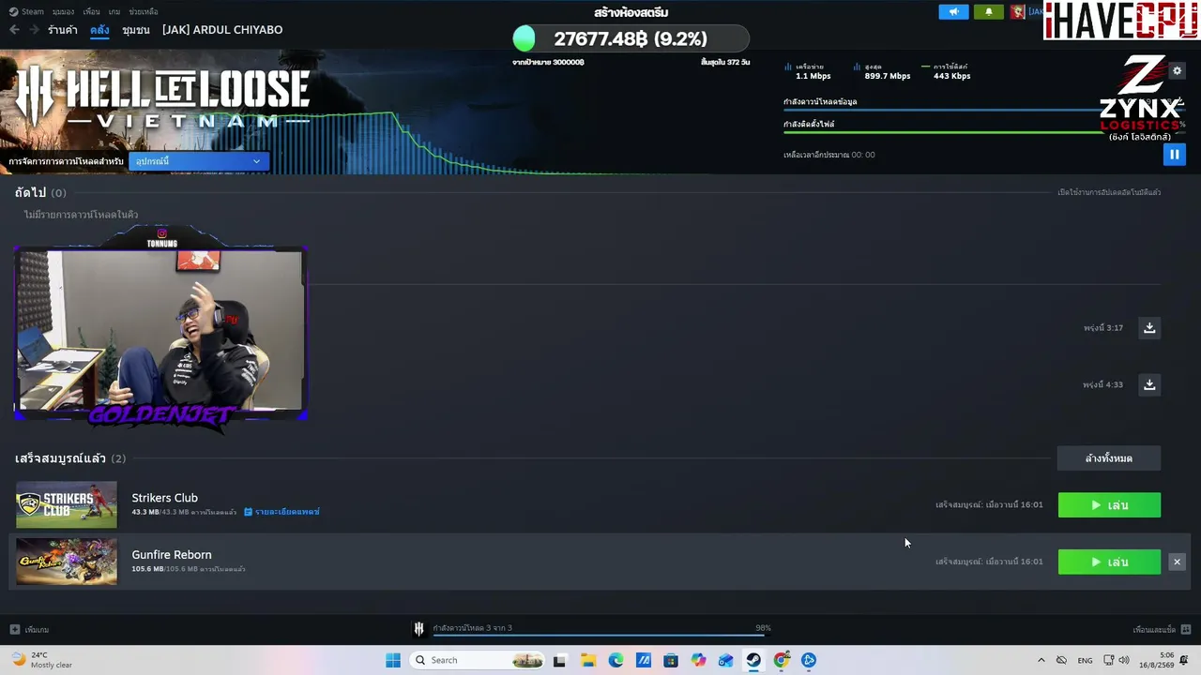Open the Friends and Chat icon
The width and height of the screenshot is (1201, 675).
click(x=1186, y=629)
